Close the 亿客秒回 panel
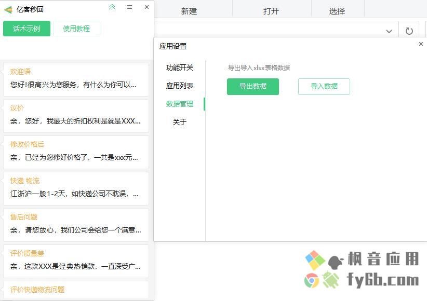The image size is (427, 301). [x=147, y=7]
